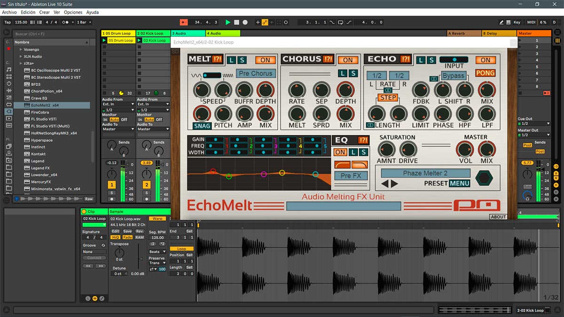Viewport: 564px width, 317px height.
Task: Click the Groove hot-swap icon in Clip view
Action: point(104,245)
